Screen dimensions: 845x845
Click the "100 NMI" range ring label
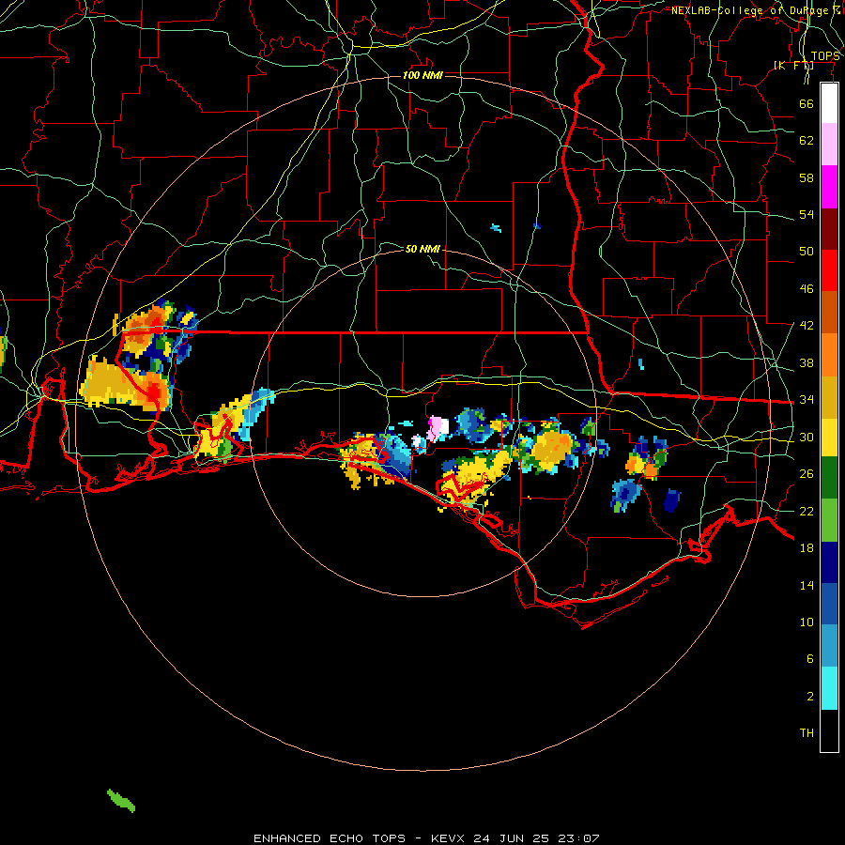click(422, 75)
